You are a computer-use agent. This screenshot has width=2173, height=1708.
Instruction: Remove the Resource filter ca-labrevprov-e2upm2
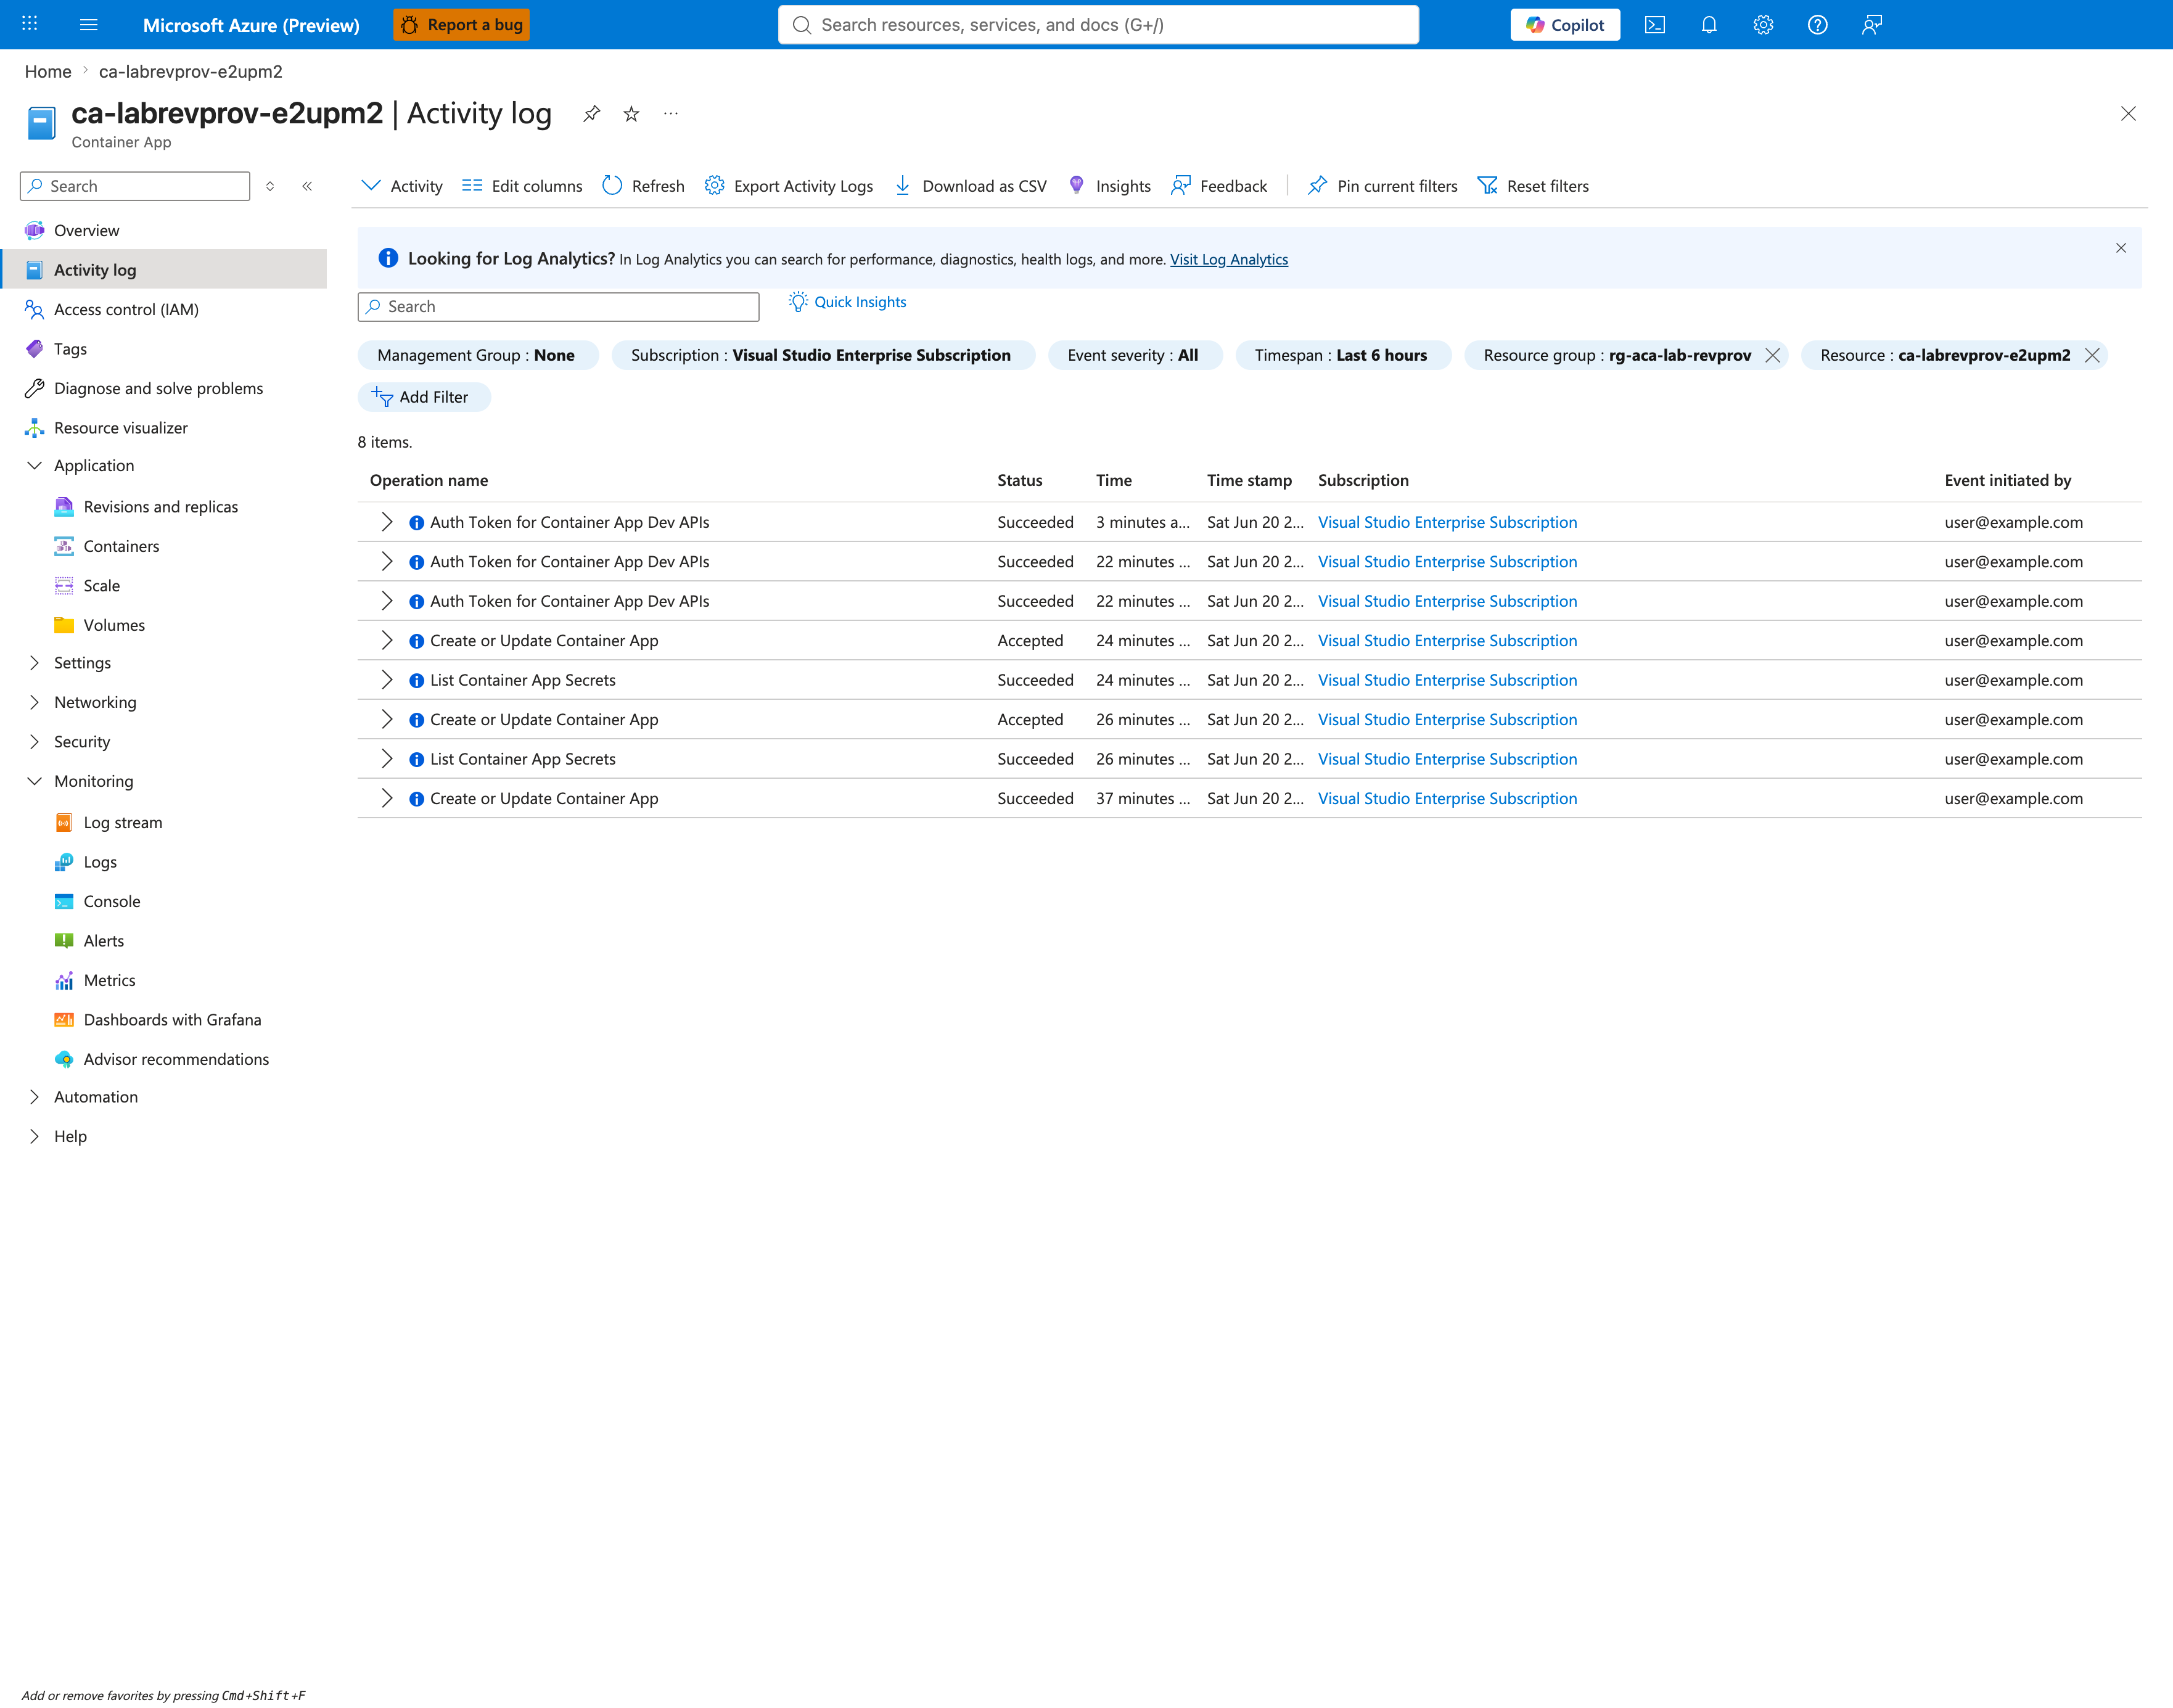click(2092, 355)
